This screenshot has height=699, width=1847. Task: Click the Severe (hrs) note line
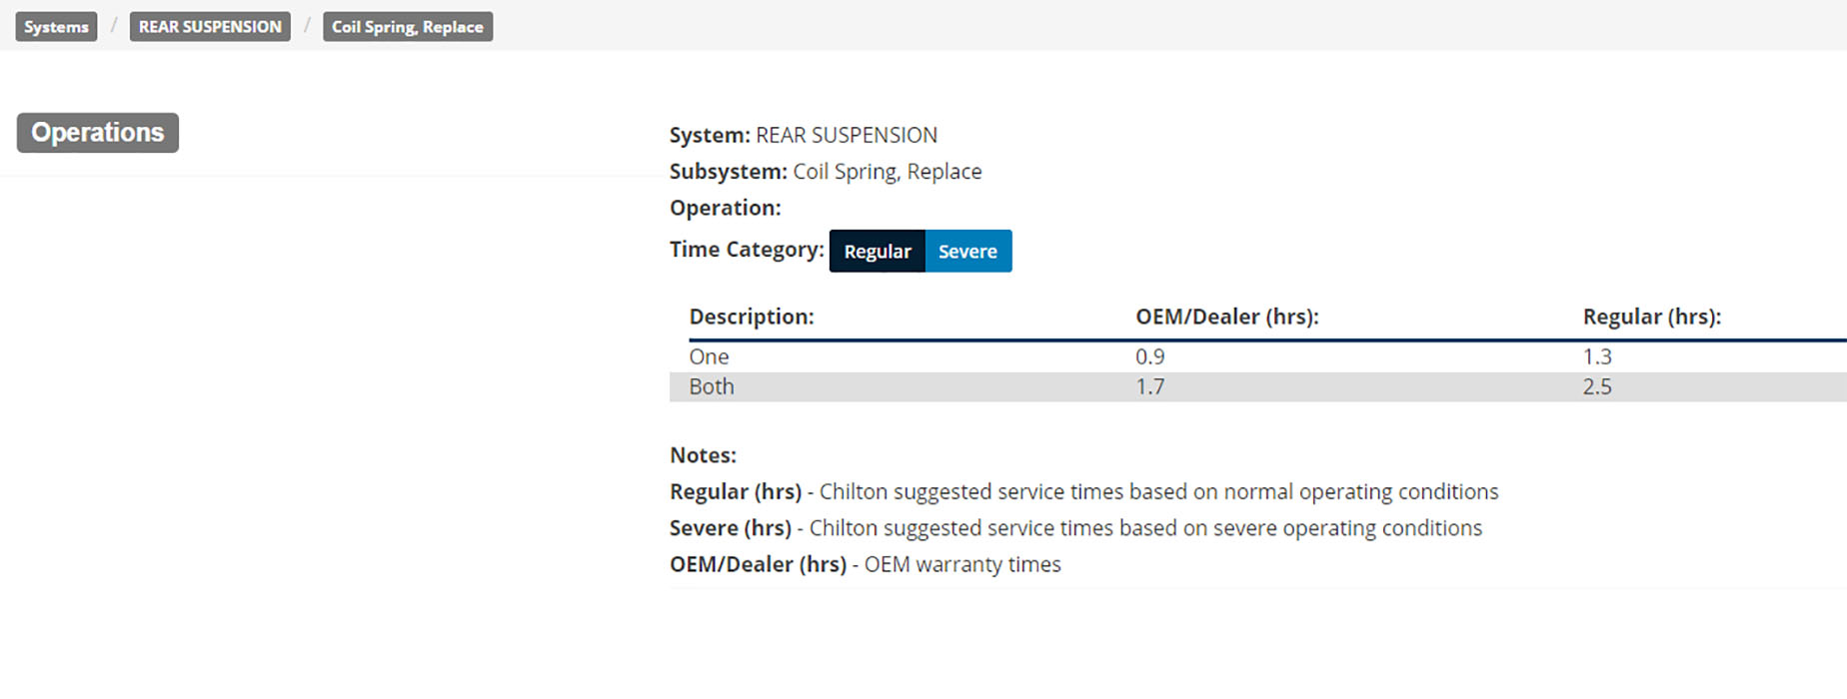pos(1075,528)
